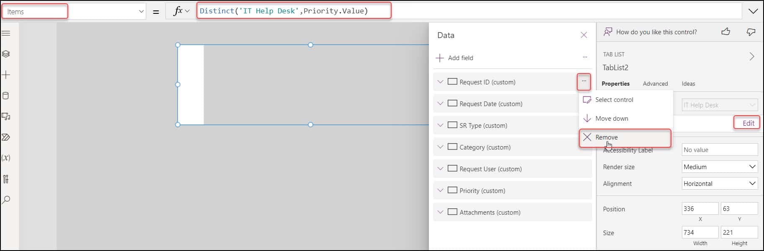
Task: Open the Variables (x) icon in sidebar
Action: [x=6, y=158]
